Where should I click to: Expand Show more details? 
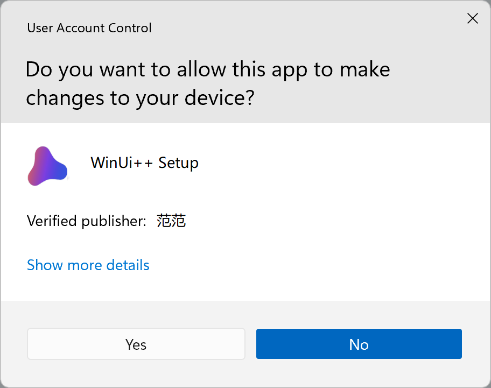(x=88, y=265)
